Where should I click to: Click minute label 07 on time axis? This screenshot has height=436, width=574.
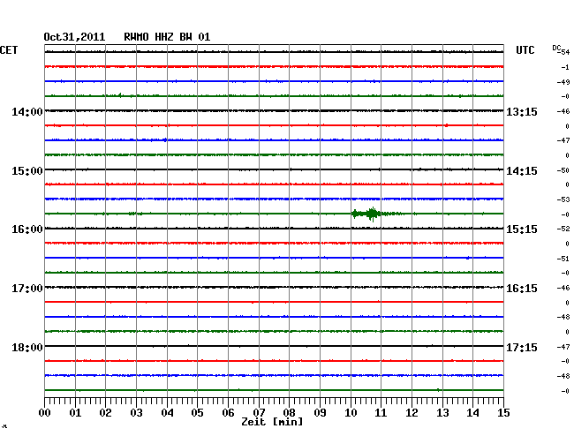[x=259, y=413]
